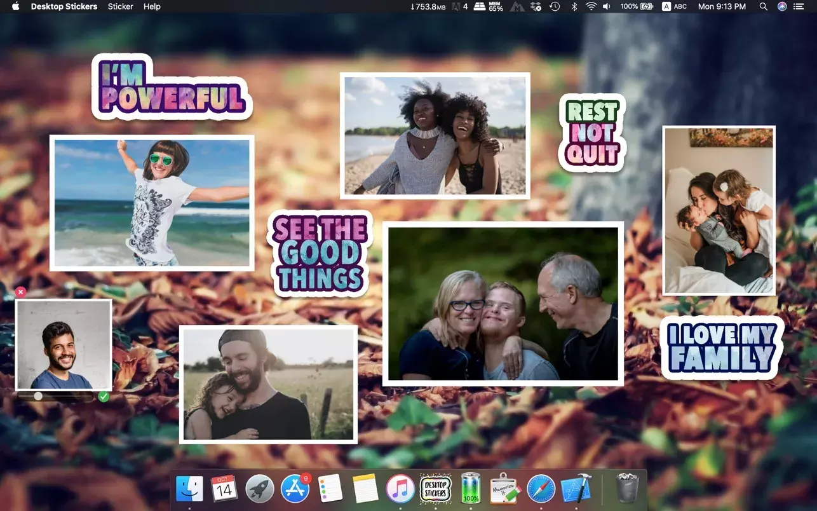Open the Memorize It app icon

pyautogui.click(x=506, y=489)
